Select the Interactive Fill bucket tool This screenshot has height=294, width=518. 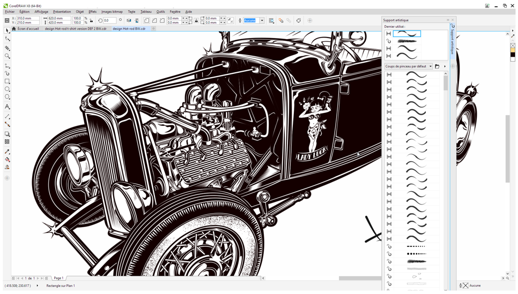pos(8,160)
